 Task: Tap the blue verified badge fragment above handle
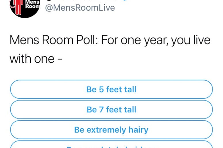124,0
